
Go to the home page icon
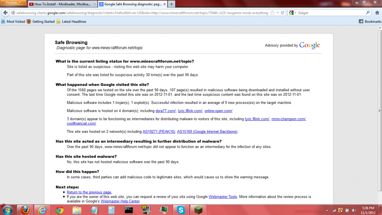point(377,13)
